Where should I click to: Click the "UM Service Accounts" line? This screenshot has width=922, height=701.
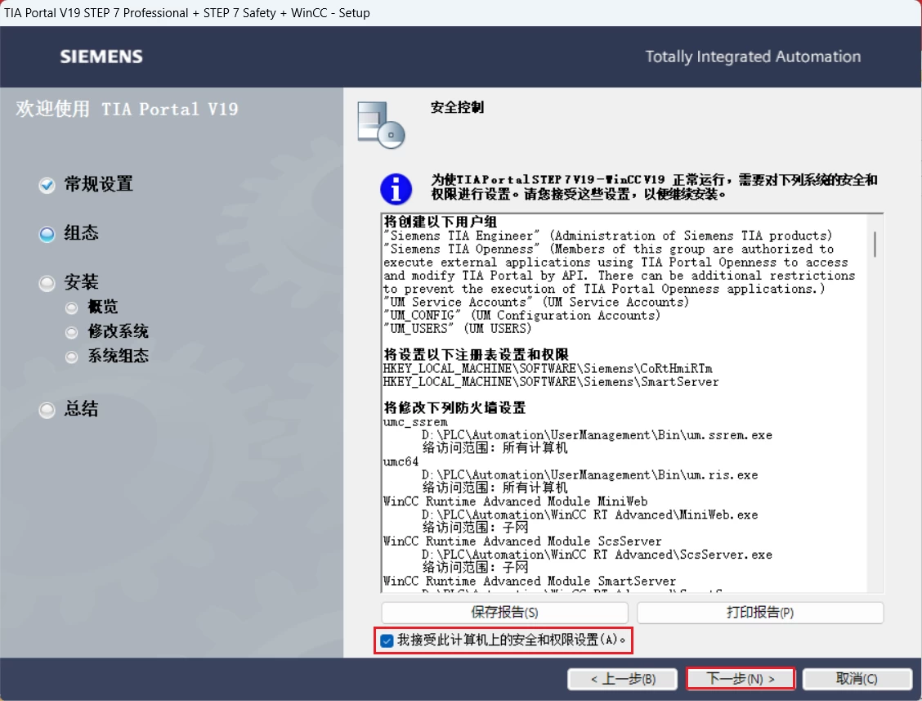(x=535, y=302)
